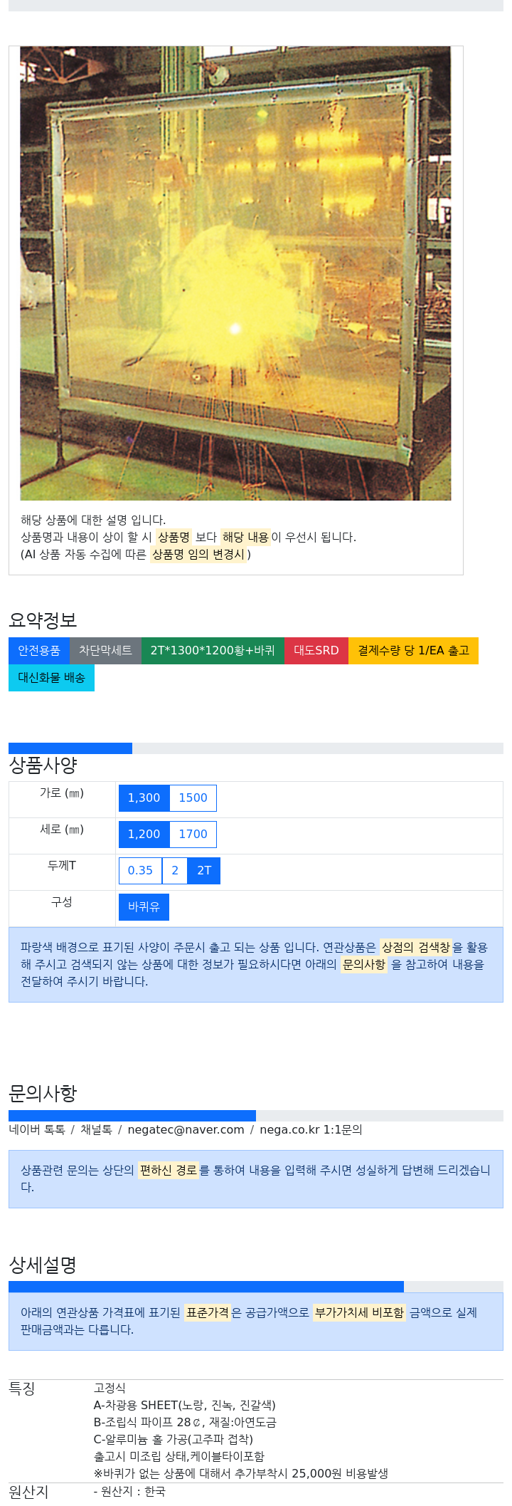Choose height option 1,200
The height and width of the screenshot is (1506, 512).
pos(144,835)
